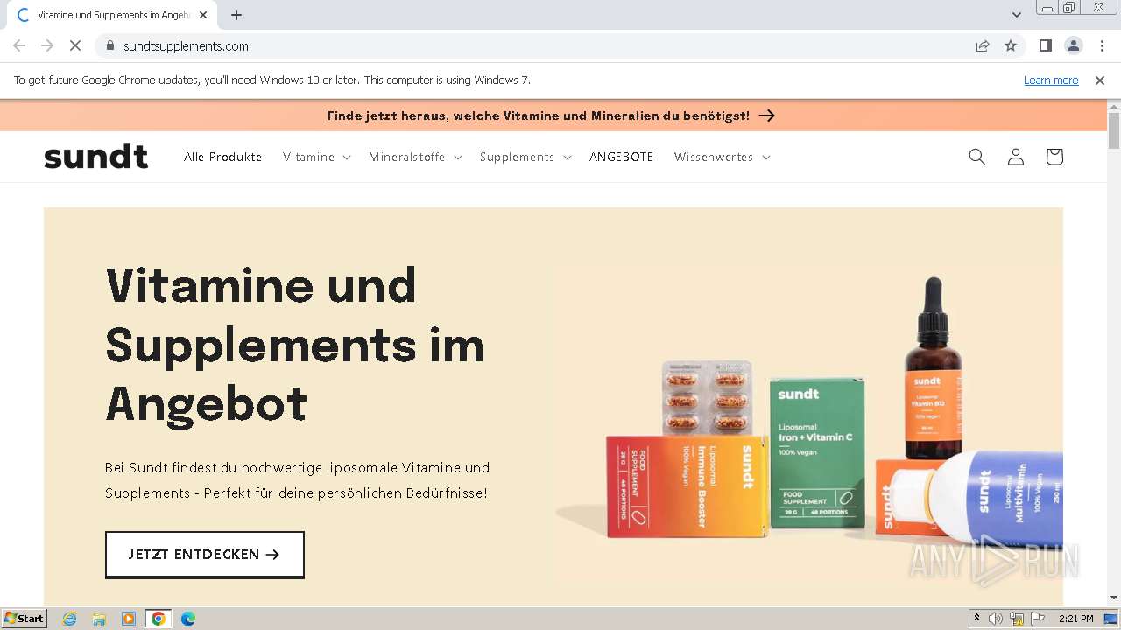This screenshot has height=630, width=1121.
Task: Open the Windows Start menu
Action: (x=24, y=619)
